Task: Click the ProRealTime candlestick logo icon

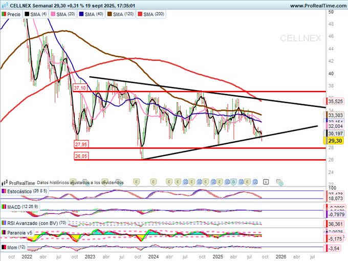Action: [5, 183]
